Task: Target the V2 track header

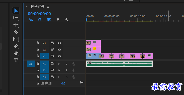Action: 44,50
